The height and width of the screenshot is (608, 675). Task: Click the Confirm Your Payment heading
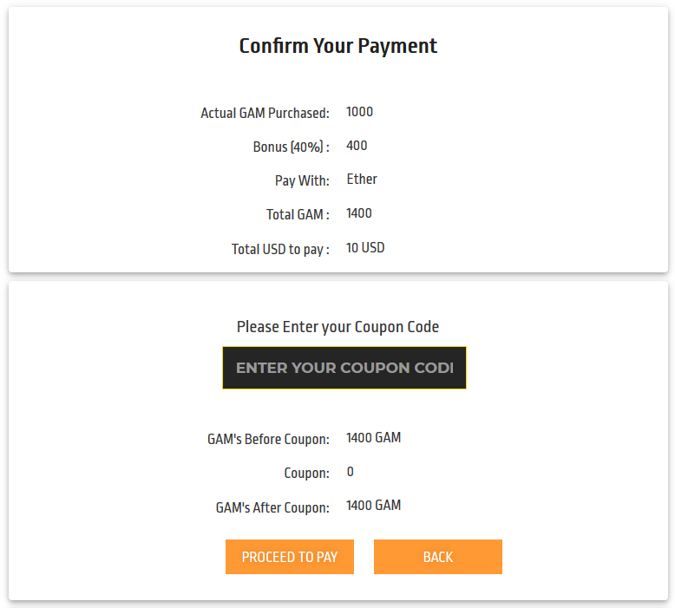point(338,46)
